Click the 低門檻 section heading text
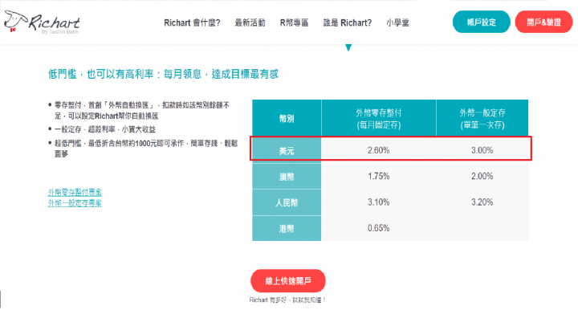 [x=163, y=74]
